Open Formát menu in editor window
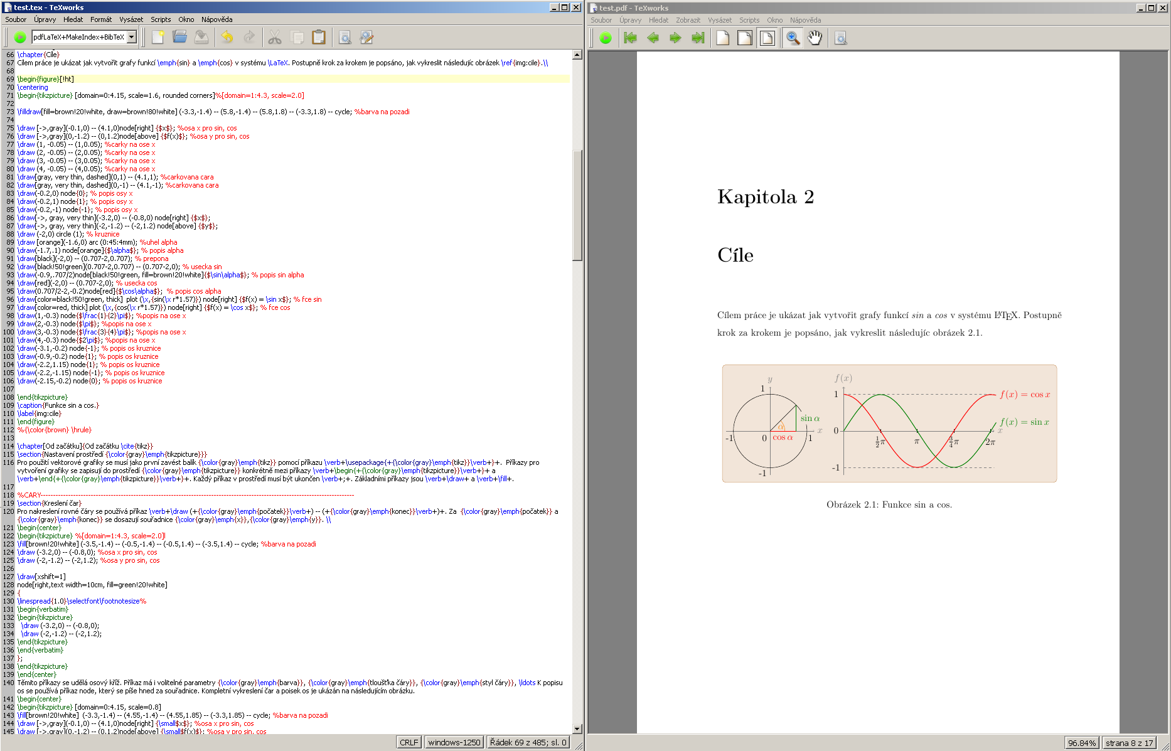The image size is (1171, 751). pos(101,19)
